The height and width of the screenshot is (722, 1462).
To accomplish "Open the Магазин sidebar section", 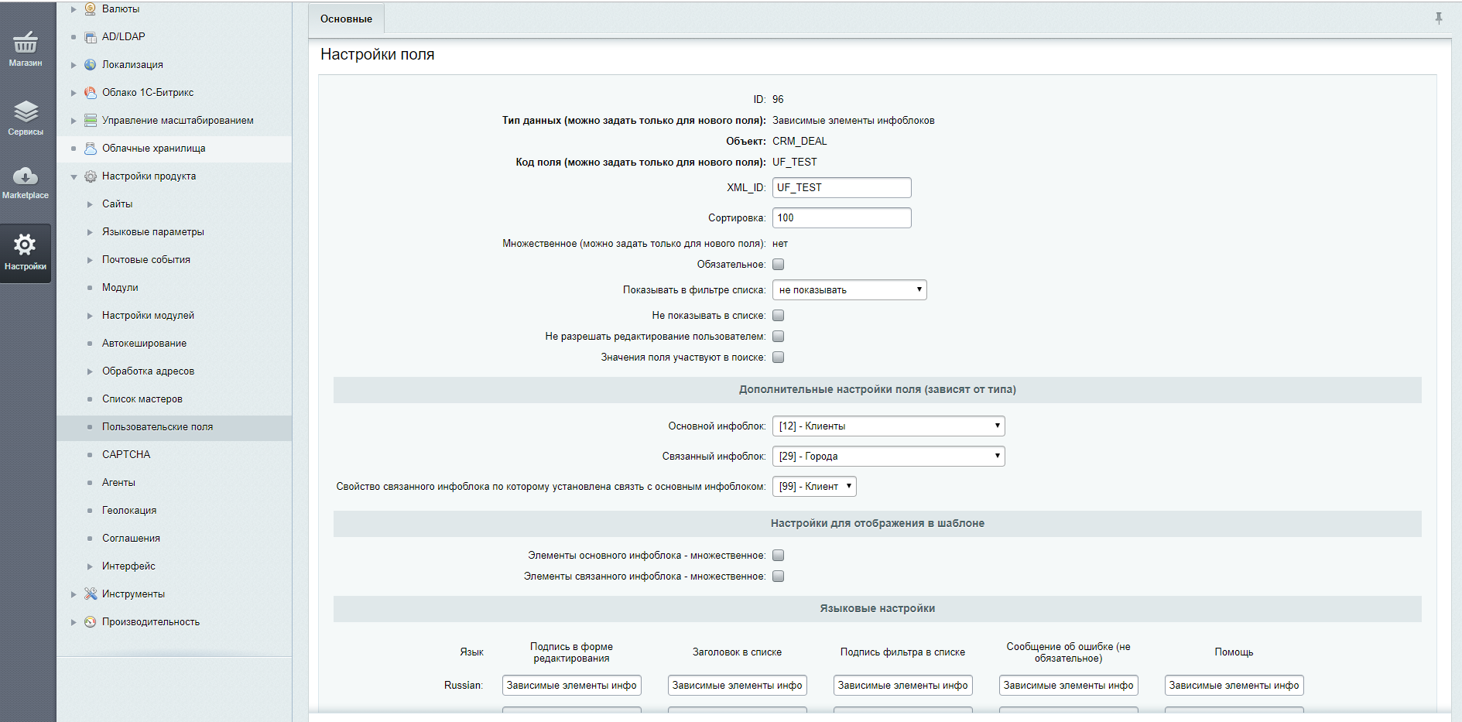I will tap(26, 48).
